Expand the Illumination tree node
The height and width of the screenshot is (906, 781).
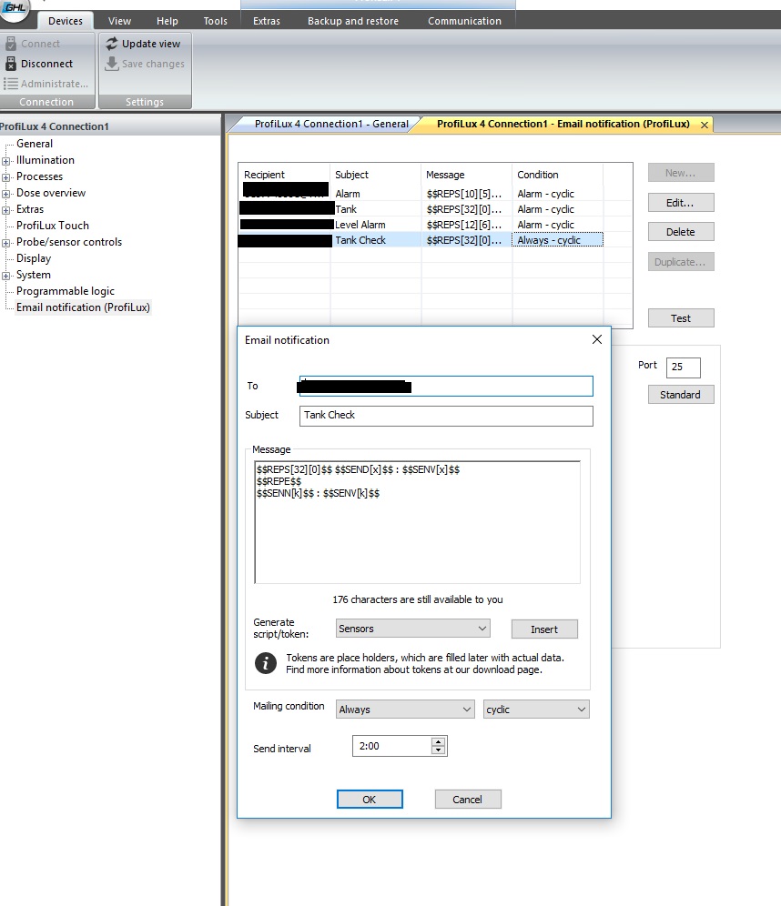pyautogui.click(x=5, y=161)
